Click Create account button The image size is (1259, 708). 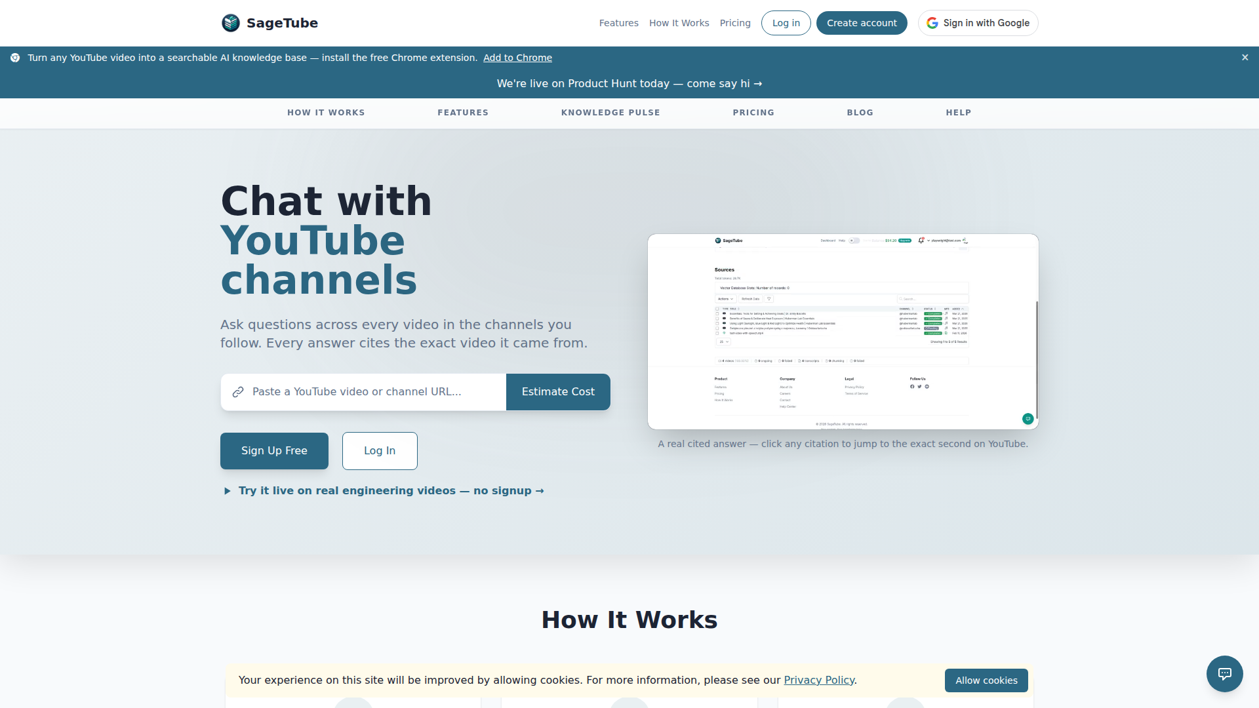862,23
